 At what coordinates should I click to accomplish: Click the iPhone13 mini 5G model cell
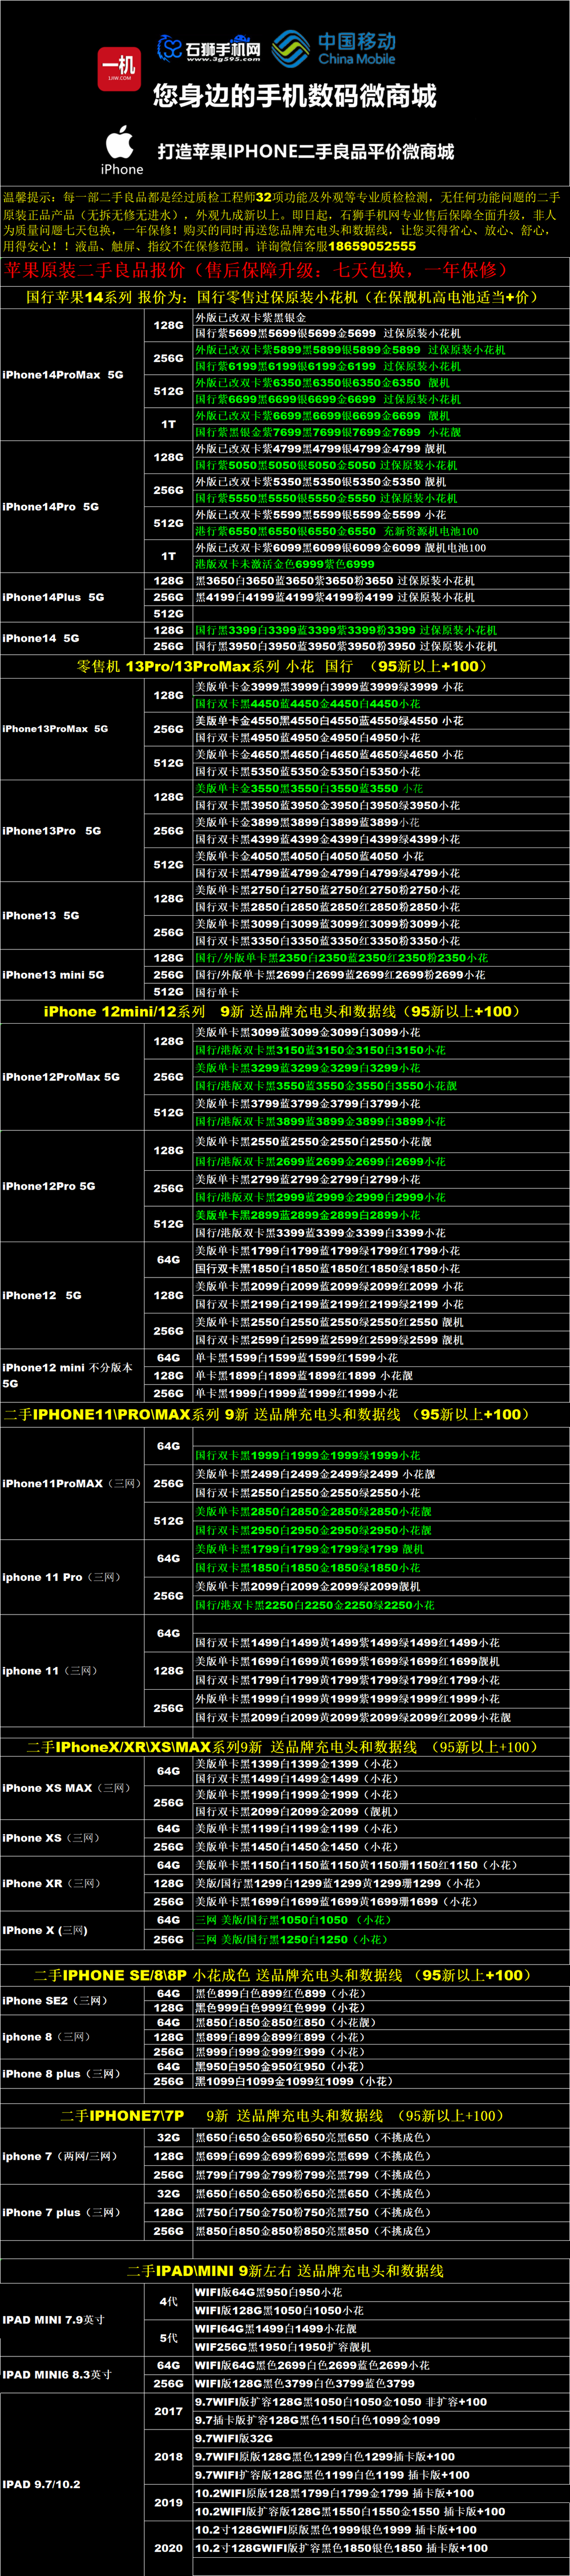[72, 975]
